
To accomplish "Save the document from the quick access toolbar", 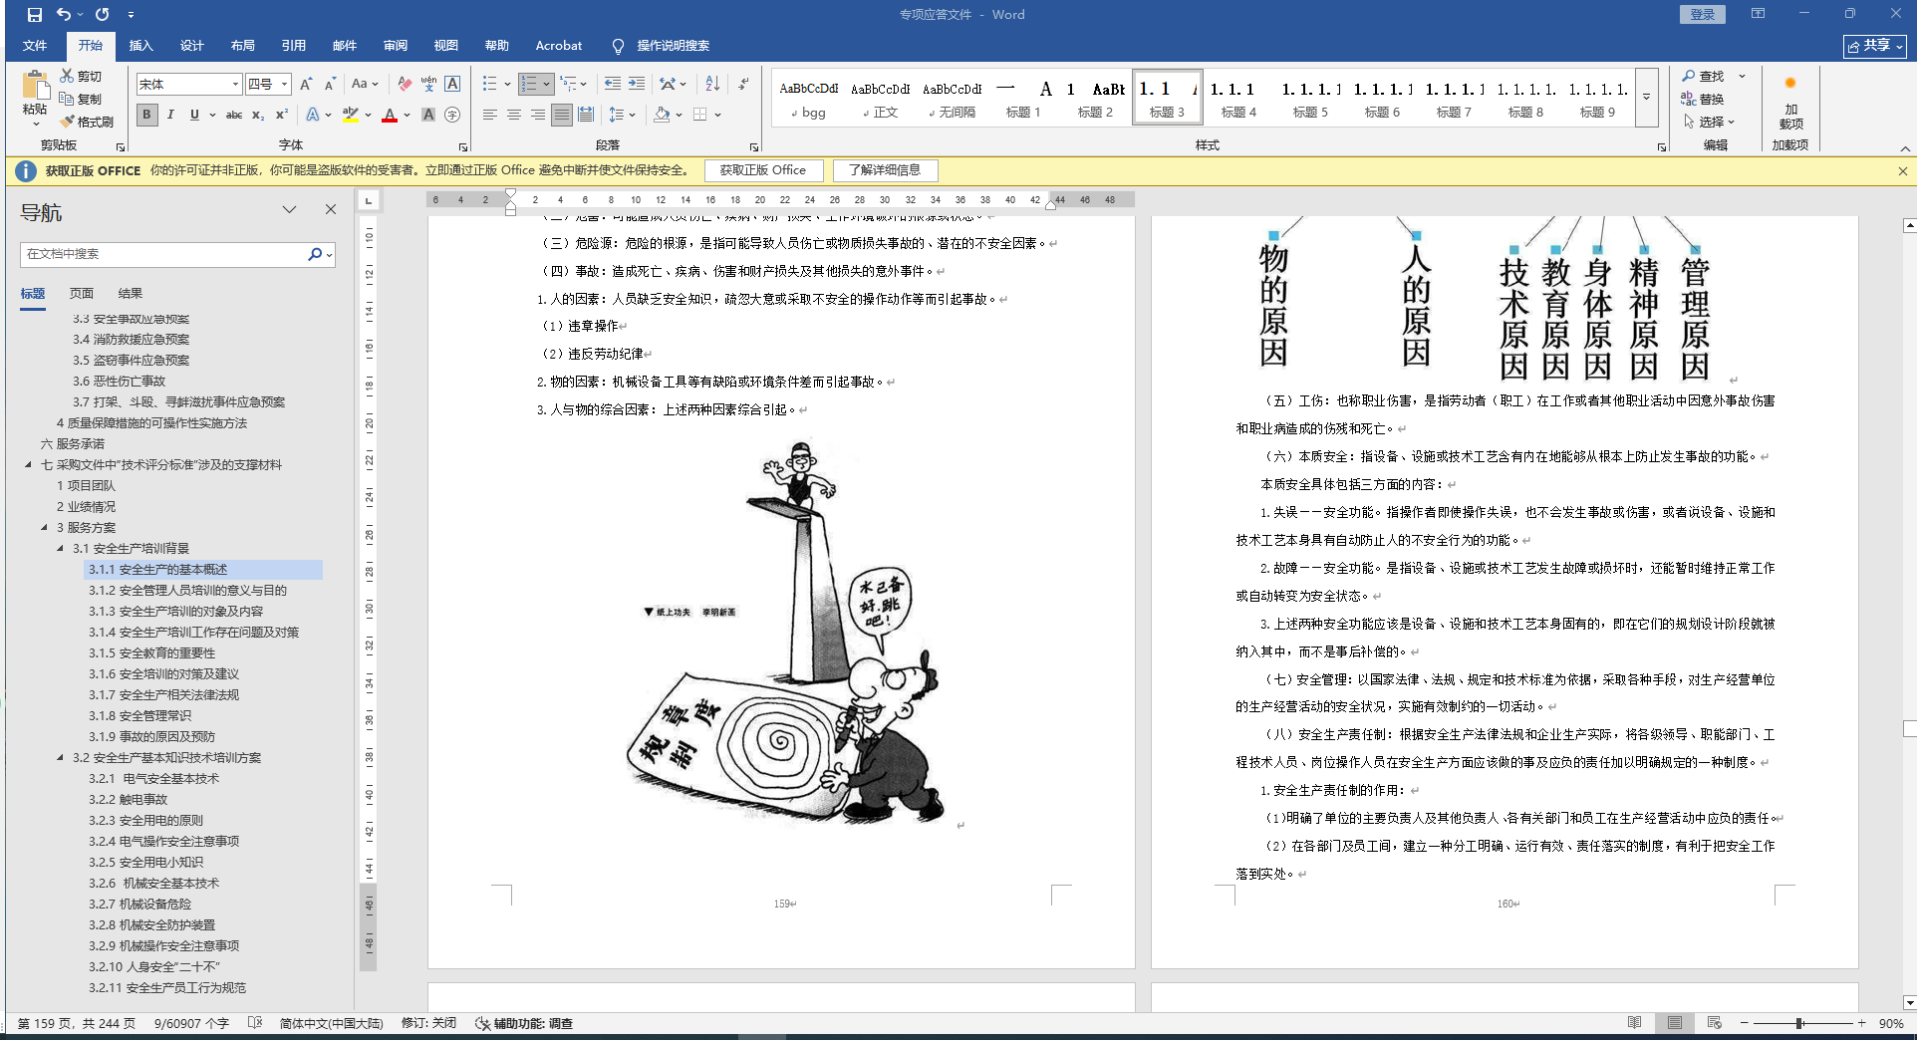I will tap(35, 15).
